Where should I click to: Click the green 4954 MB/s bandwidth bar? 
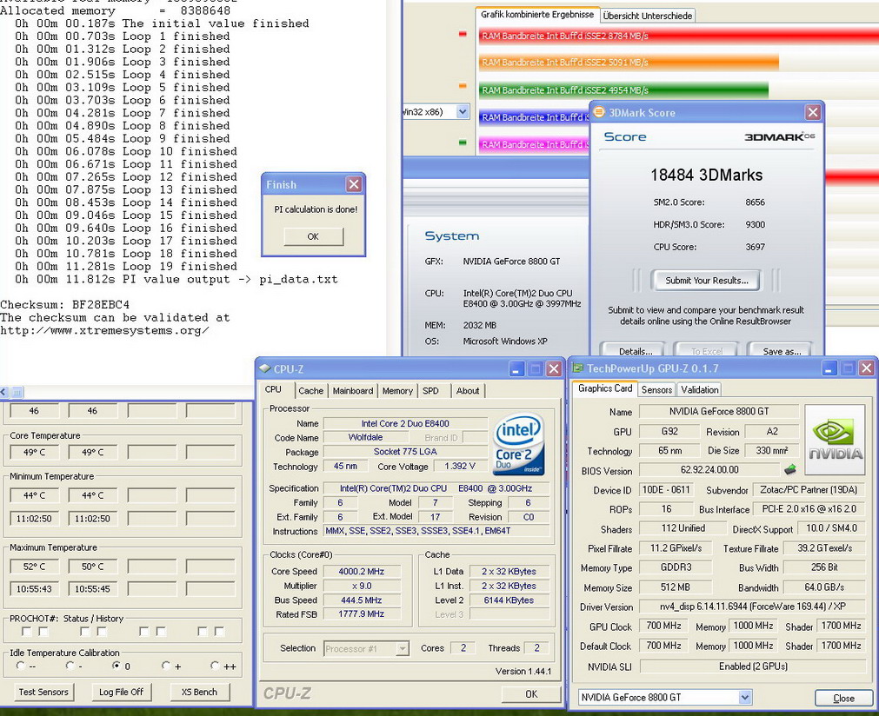coord(623,89)
